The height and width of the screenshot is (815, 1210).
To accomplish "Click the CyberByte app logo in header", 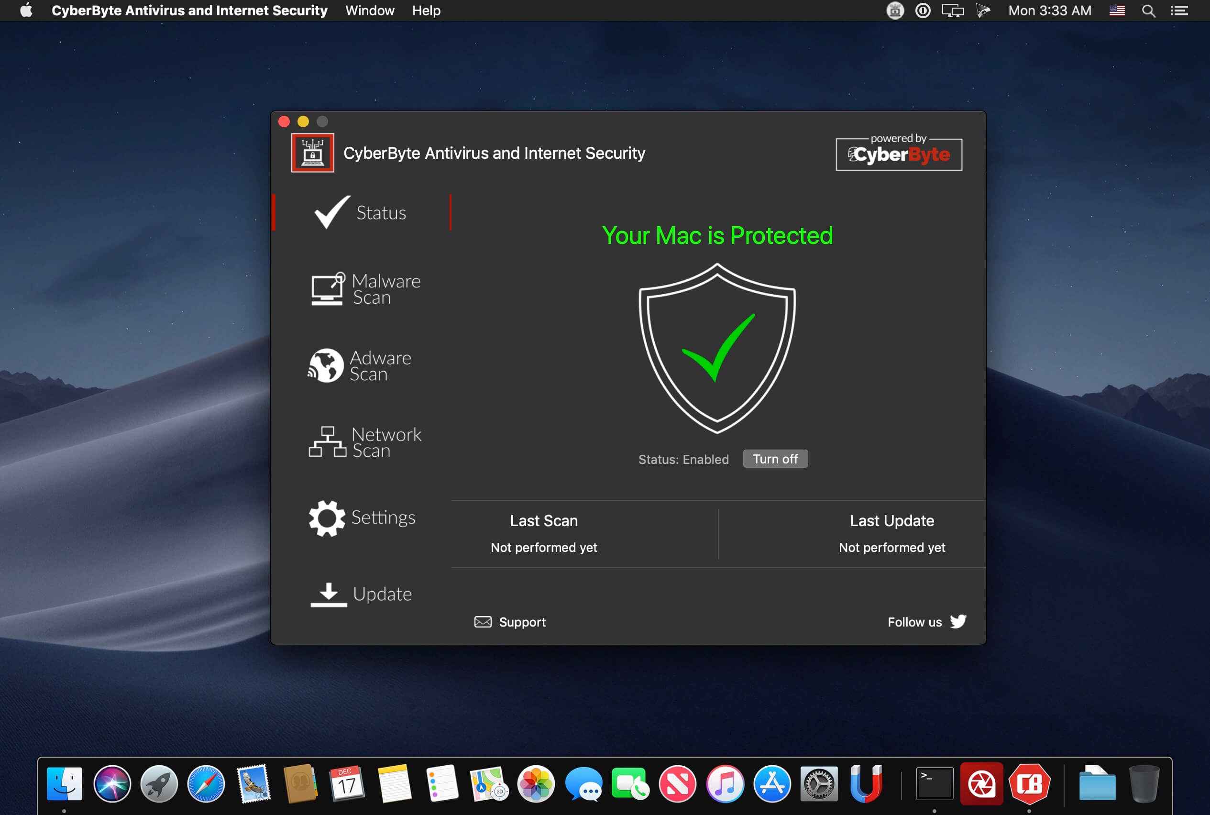I will point(312,153).
